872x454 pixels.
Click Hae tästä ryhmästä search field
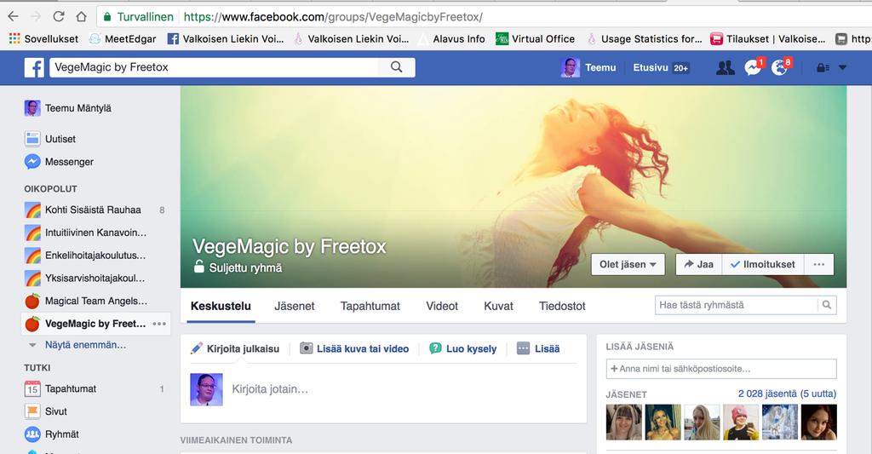pyautogui.click(x=737, y=305)
